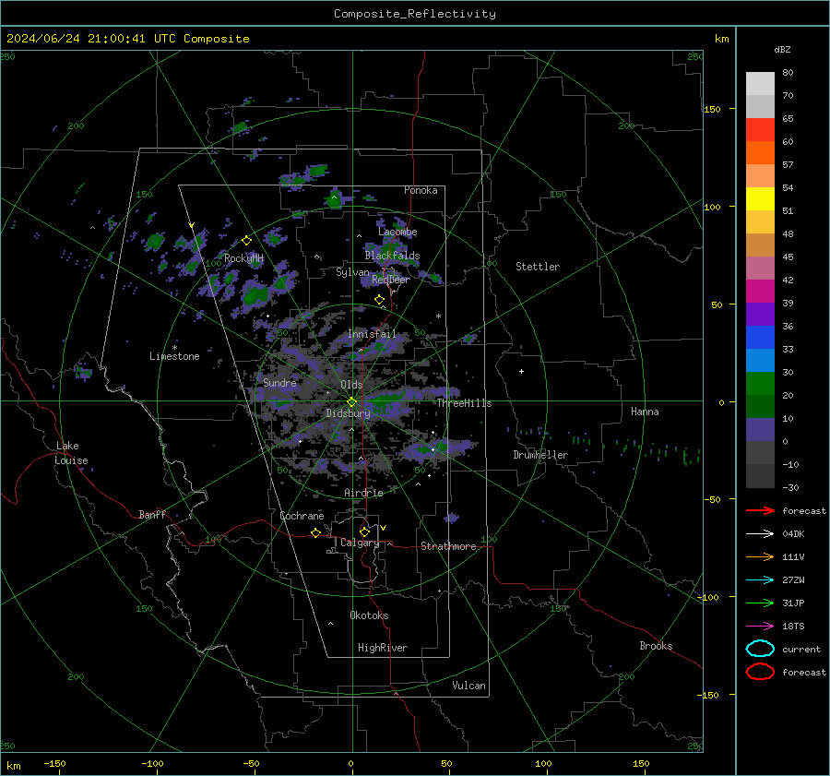Image resolution: width=830 pixels, height=776 pixels.
Task: Click the green 31JP arrow icon
Action: tap(760, 603)
